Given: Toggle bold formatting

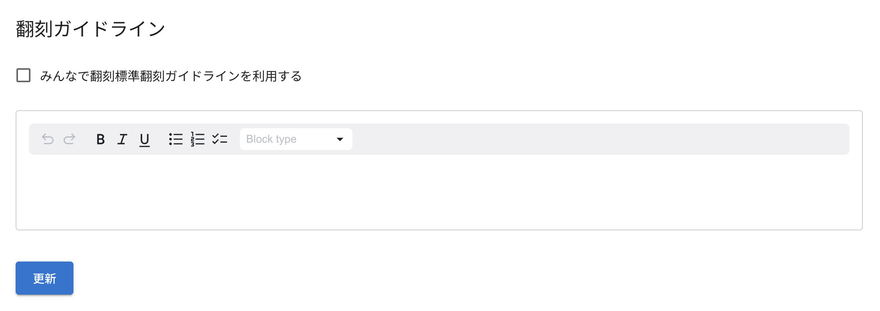Looking at the screenshot, I should tap(100, 139).
